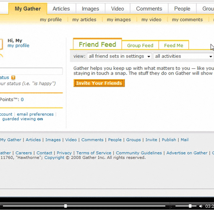This screenshot has height=211, width=214.
Task: Adjust the volume slider knob
Action: coord(190,206)
